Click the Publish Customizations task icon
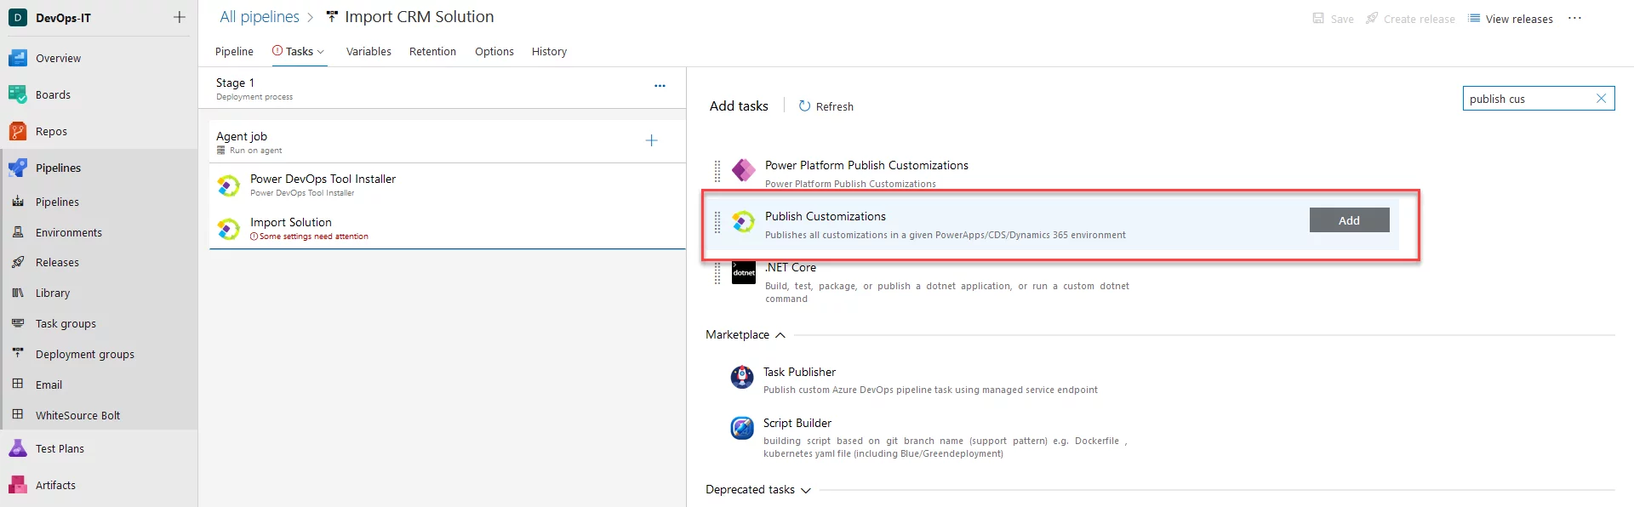The width and height of the screenshot is (1634, 507). click(744, 222)
